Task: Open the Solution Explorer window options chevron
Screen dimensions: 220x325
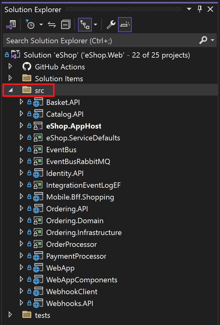Action: pos(188,9)
